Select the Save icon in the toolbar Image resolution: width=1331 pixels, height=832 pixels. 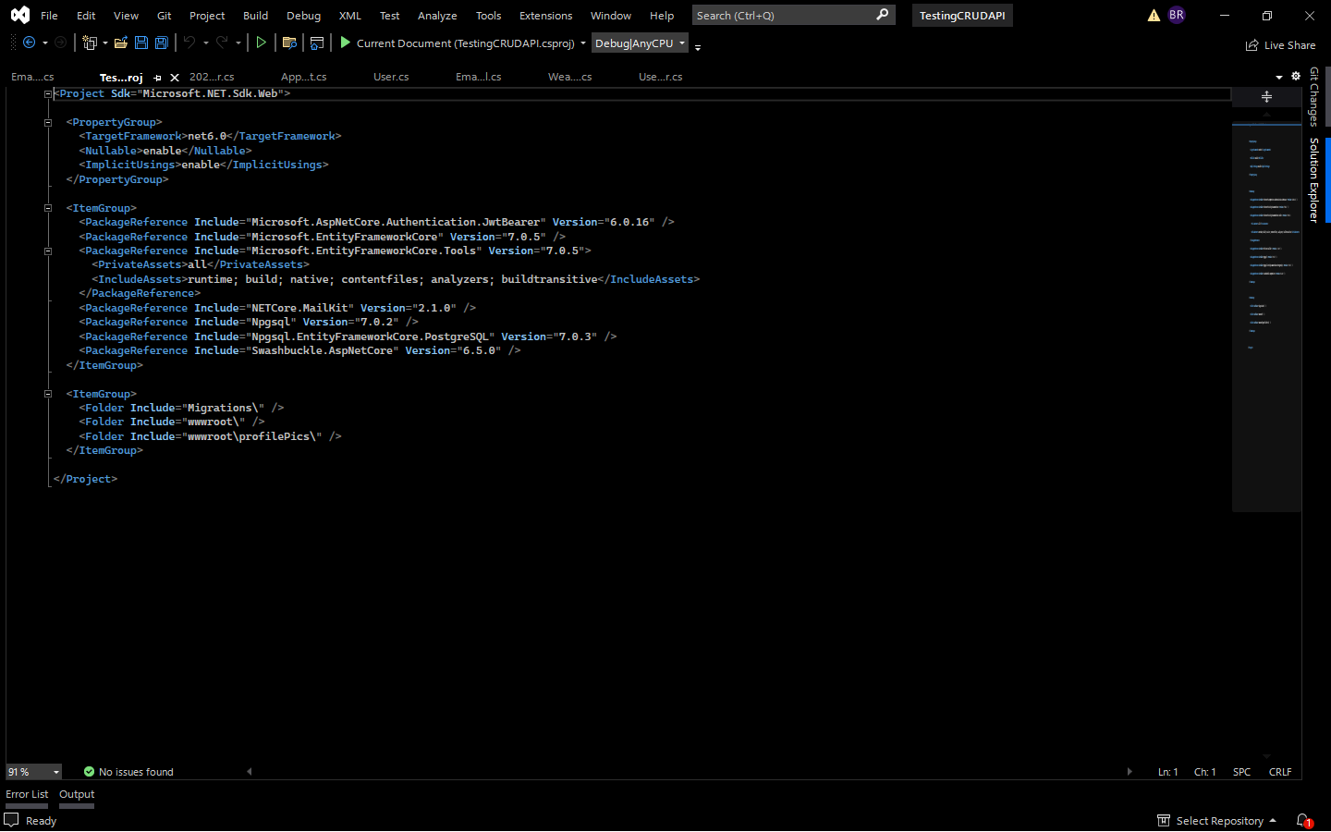tap(141, 43)
